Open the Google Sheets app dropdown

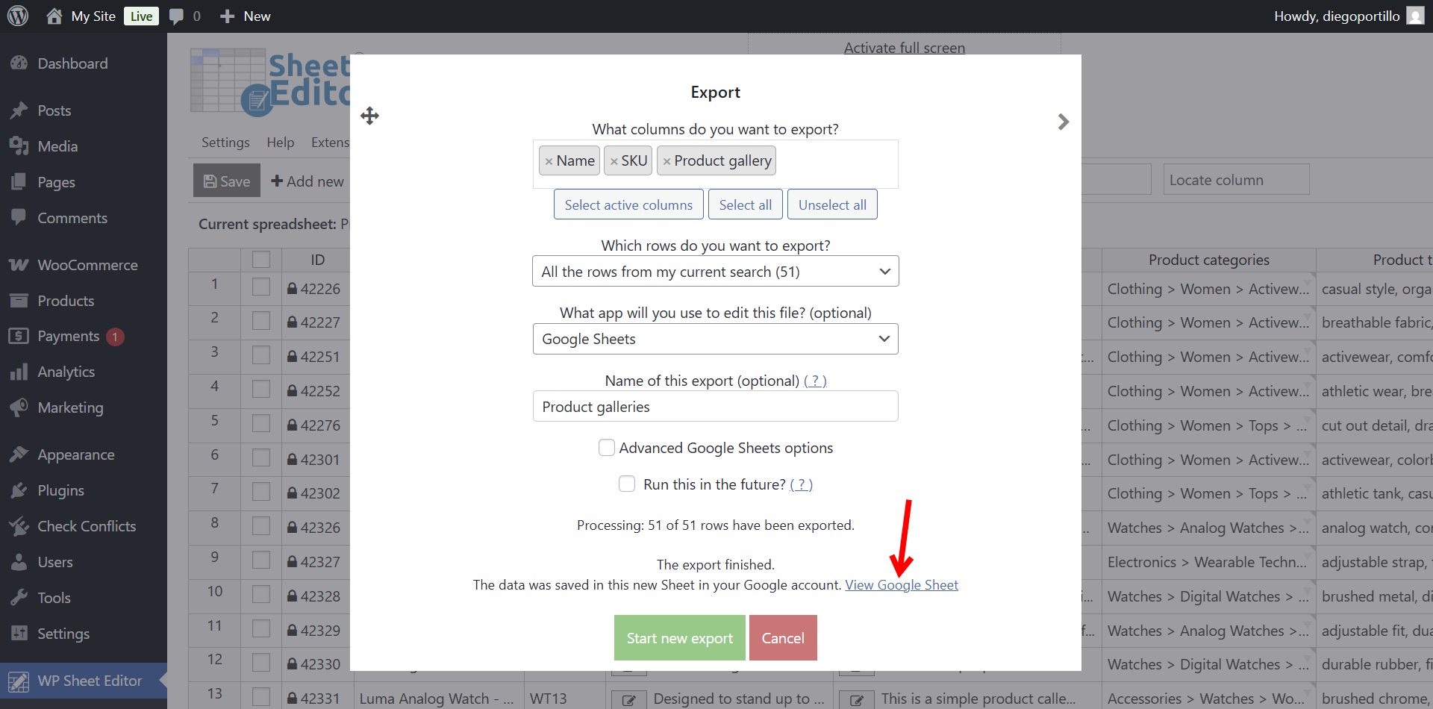714,339
